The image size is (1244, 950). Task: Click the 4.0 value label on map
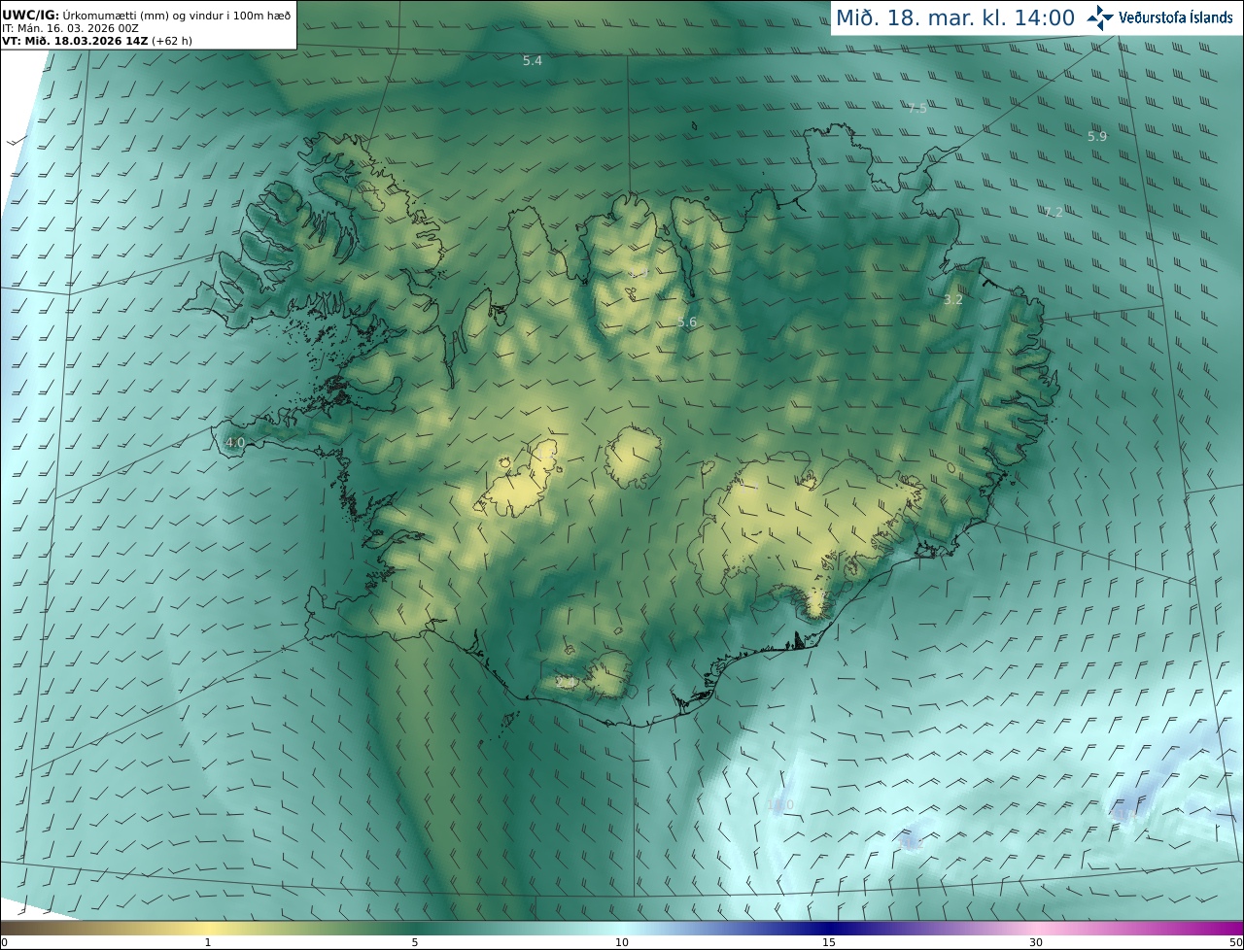[234, 443]
